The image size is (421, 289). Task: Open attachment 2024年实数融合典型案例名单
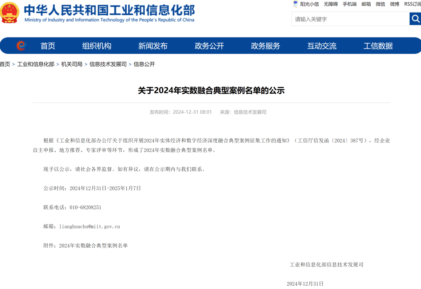click(94, 245)
